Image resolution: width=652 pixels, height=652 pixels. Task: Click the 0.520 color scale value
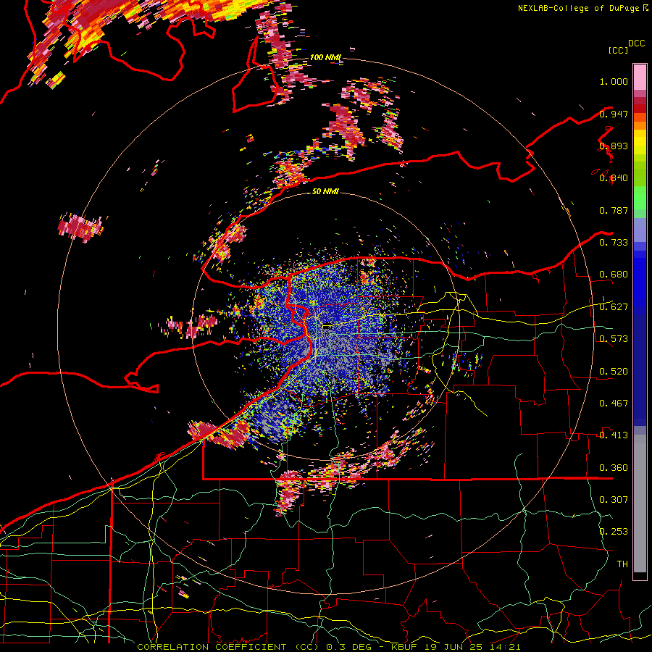pyautogui.click(x=614, y=371)
